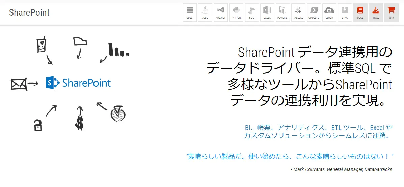Viewport: 404px width, 187px height.
Task: Open the Excel add-in icon
Action: pos(267,12)
